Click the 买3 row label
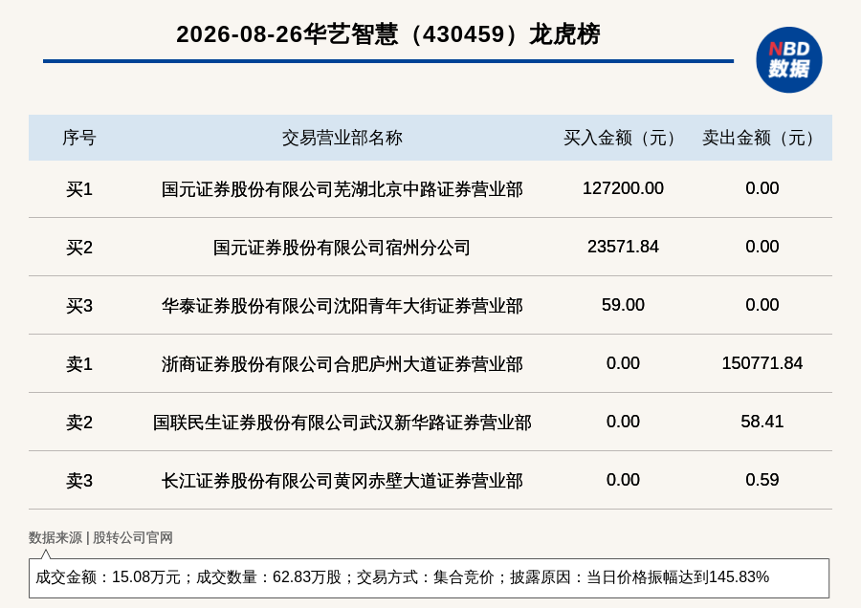 (x=79, y=306)
